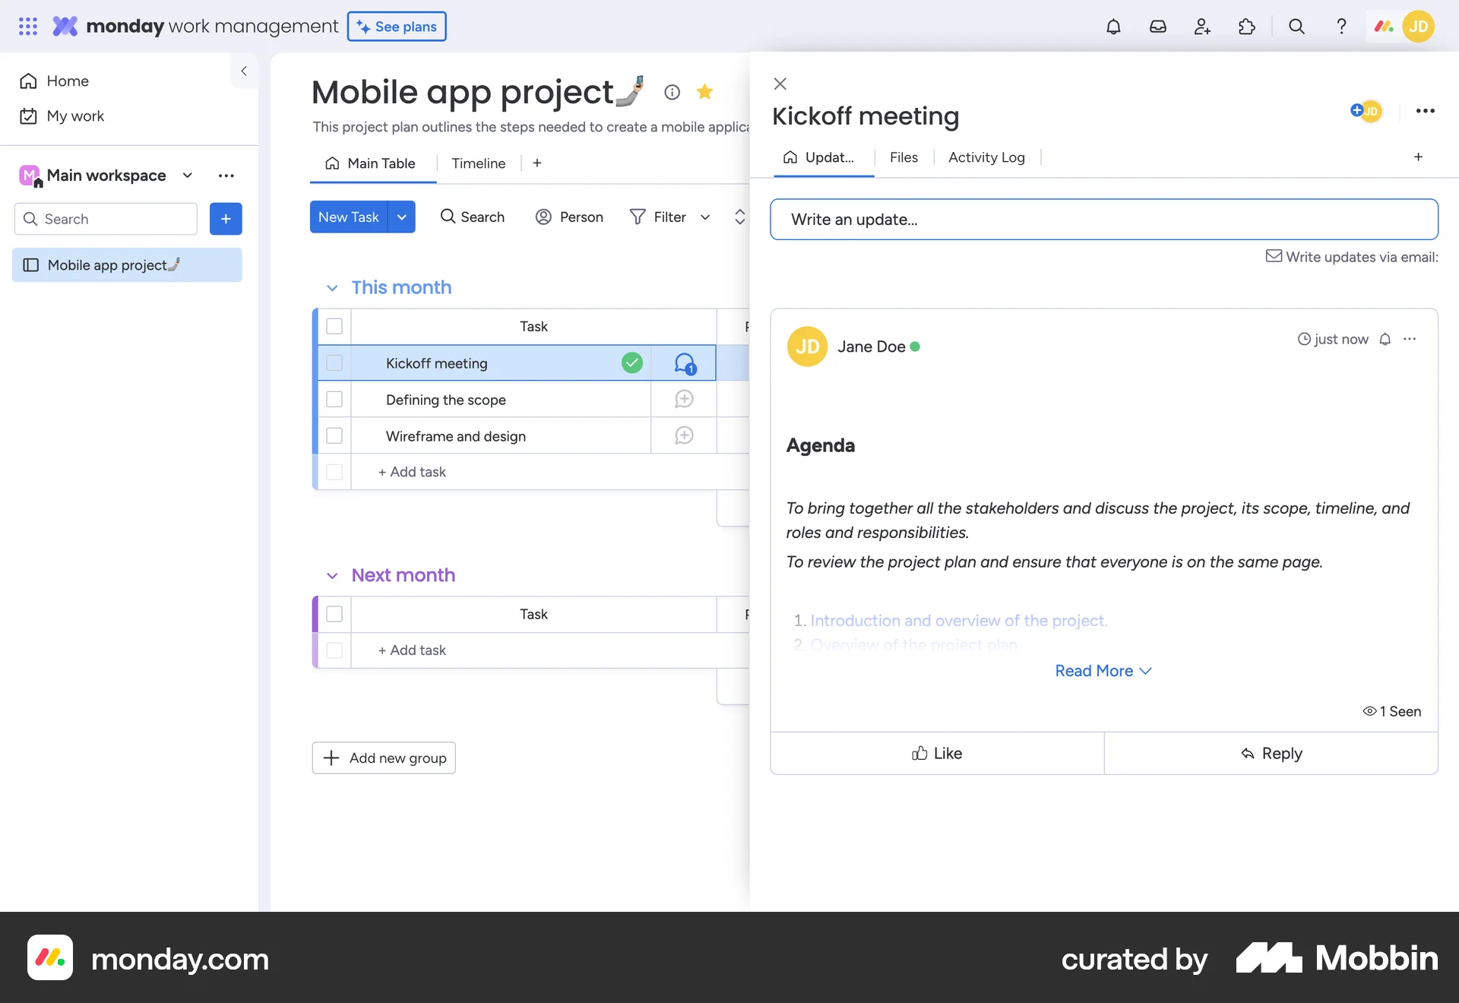
Task: Open the inbox tray icon
Action: point(1157,27)
